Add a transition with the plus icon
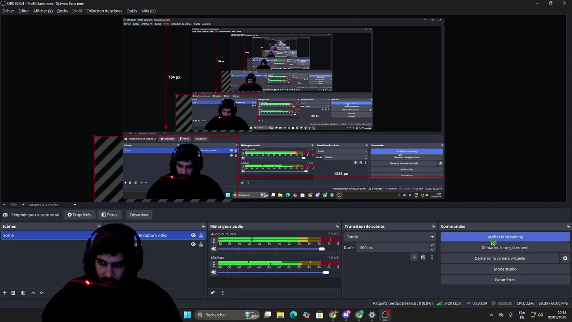 click(x=414, y=257)
